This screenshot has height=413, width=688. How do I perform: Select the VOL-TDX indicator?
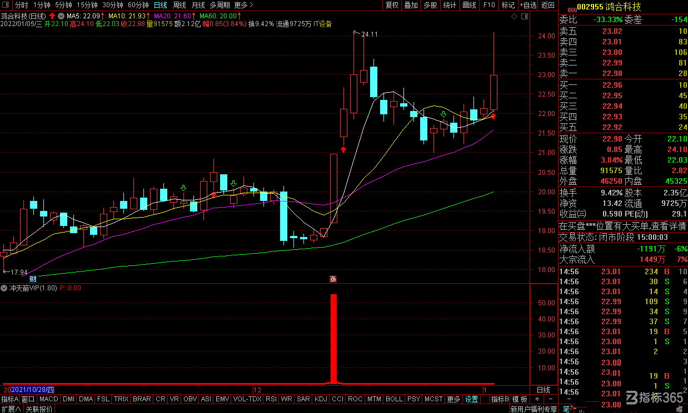247,399
